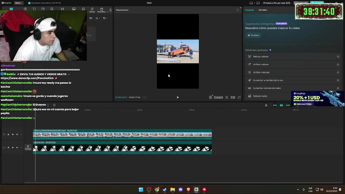Screen dimensions: 345x194
Task: Toggle the linkage icon above timeline
Action: [x=288, y=105]
